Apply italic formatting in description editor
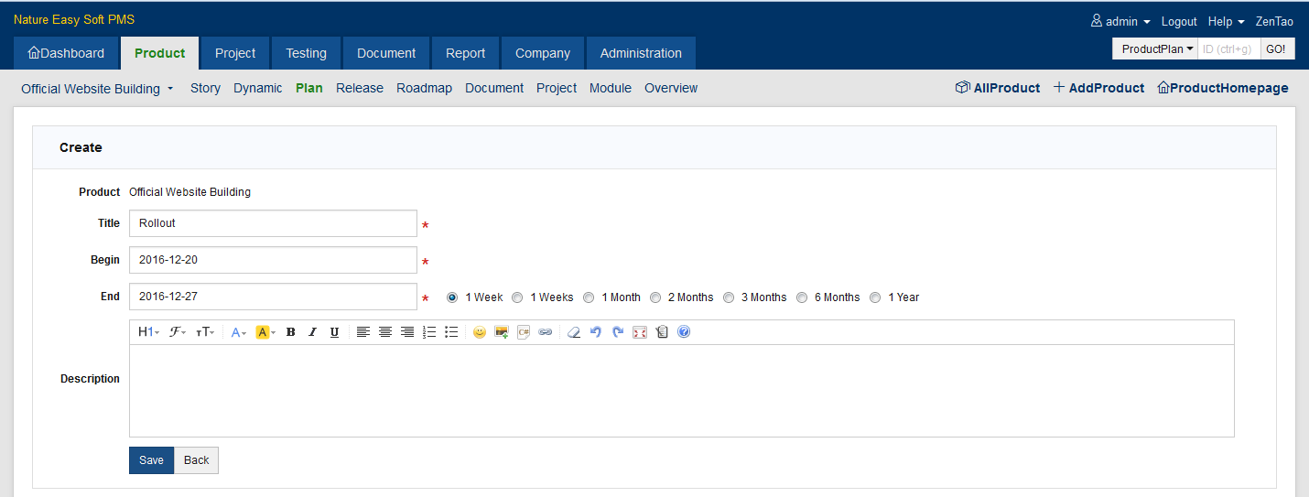1309x497 pixels. point(312,332)
